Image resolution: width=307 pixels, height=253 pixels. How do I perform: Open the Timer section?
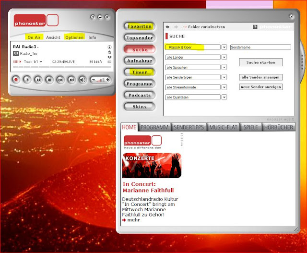point(140,72)
